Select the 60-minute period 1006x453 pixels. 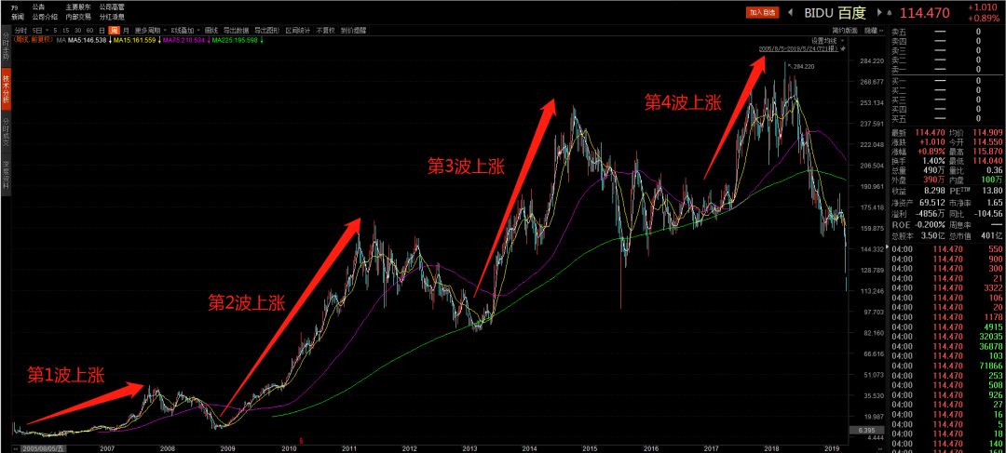tap(89, 30)
